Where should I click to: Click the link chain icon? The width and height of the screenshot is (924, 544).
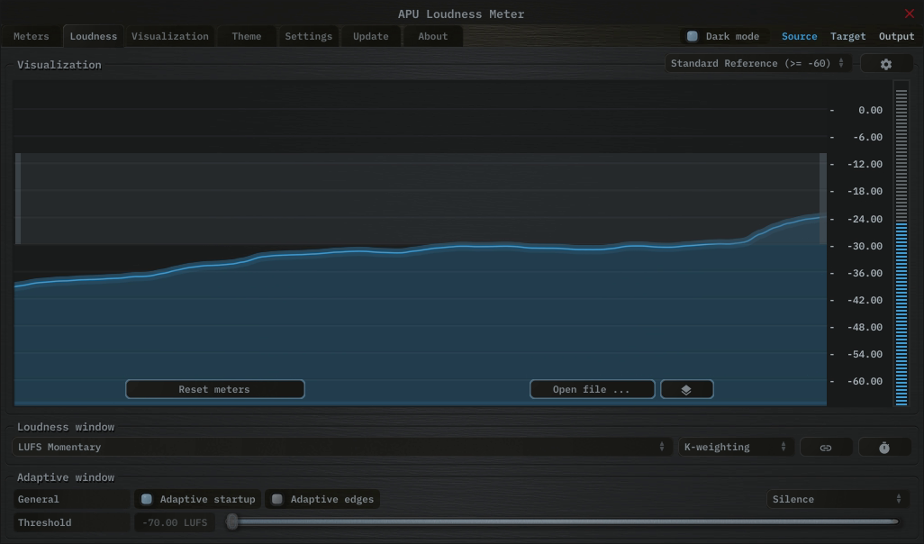click(x=825, y=448)
